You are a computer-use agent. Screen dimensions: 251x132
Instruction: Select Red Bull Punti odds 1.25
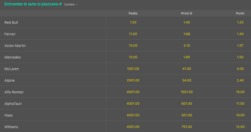tap(240, 22)
